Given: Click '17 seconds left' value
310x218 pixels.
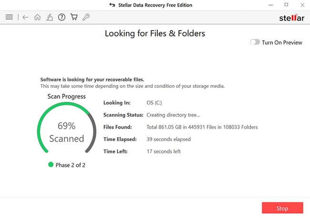Looking at the screenshot, I should [x=164, y=152].
